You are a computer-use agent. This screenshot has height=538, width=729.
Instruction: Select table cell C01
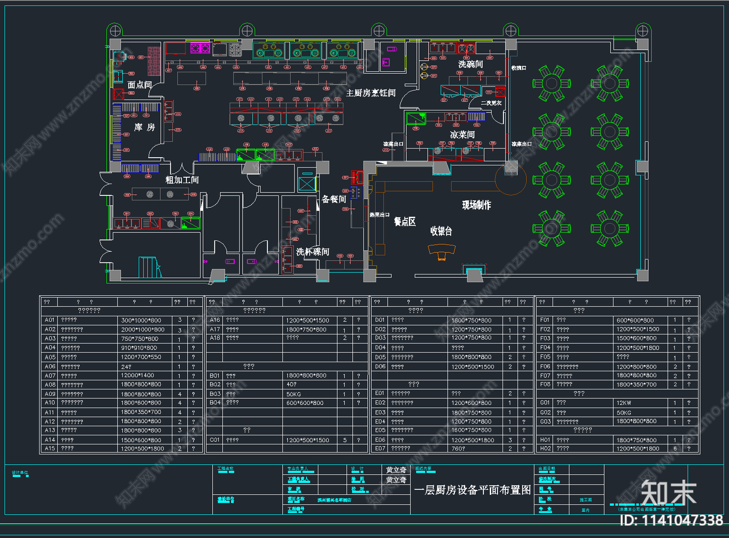(215, 440)
